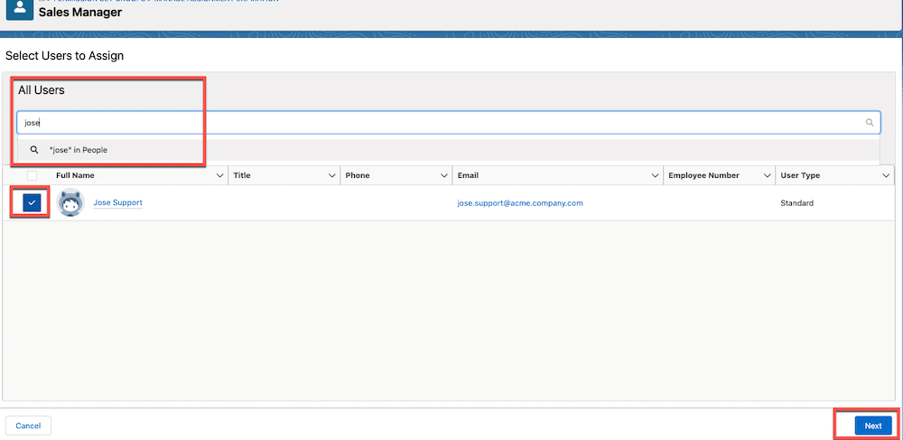
Task: Open the Email column dropdown arrow
Action: point(654,175)
